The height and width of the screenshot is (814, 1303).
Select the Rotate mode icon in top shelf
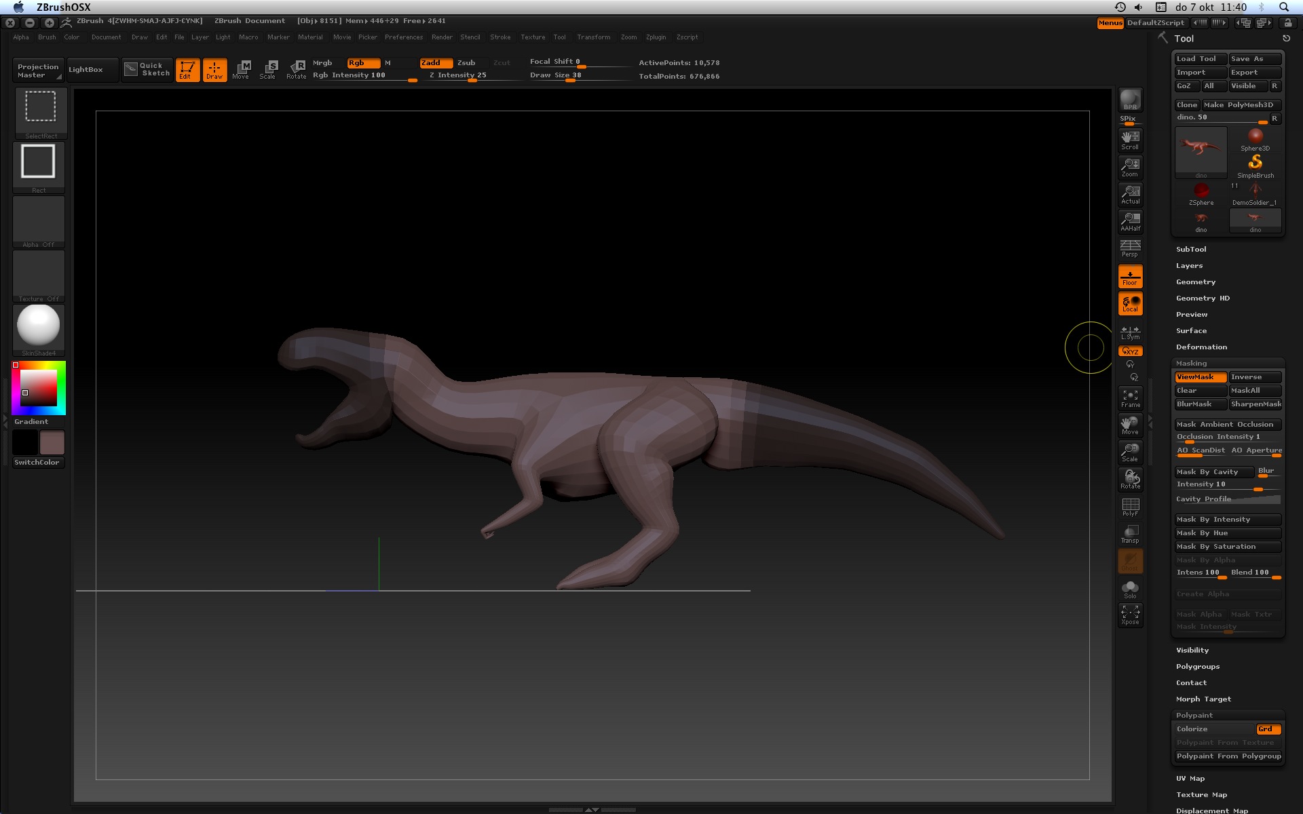(x=297, y=70)
